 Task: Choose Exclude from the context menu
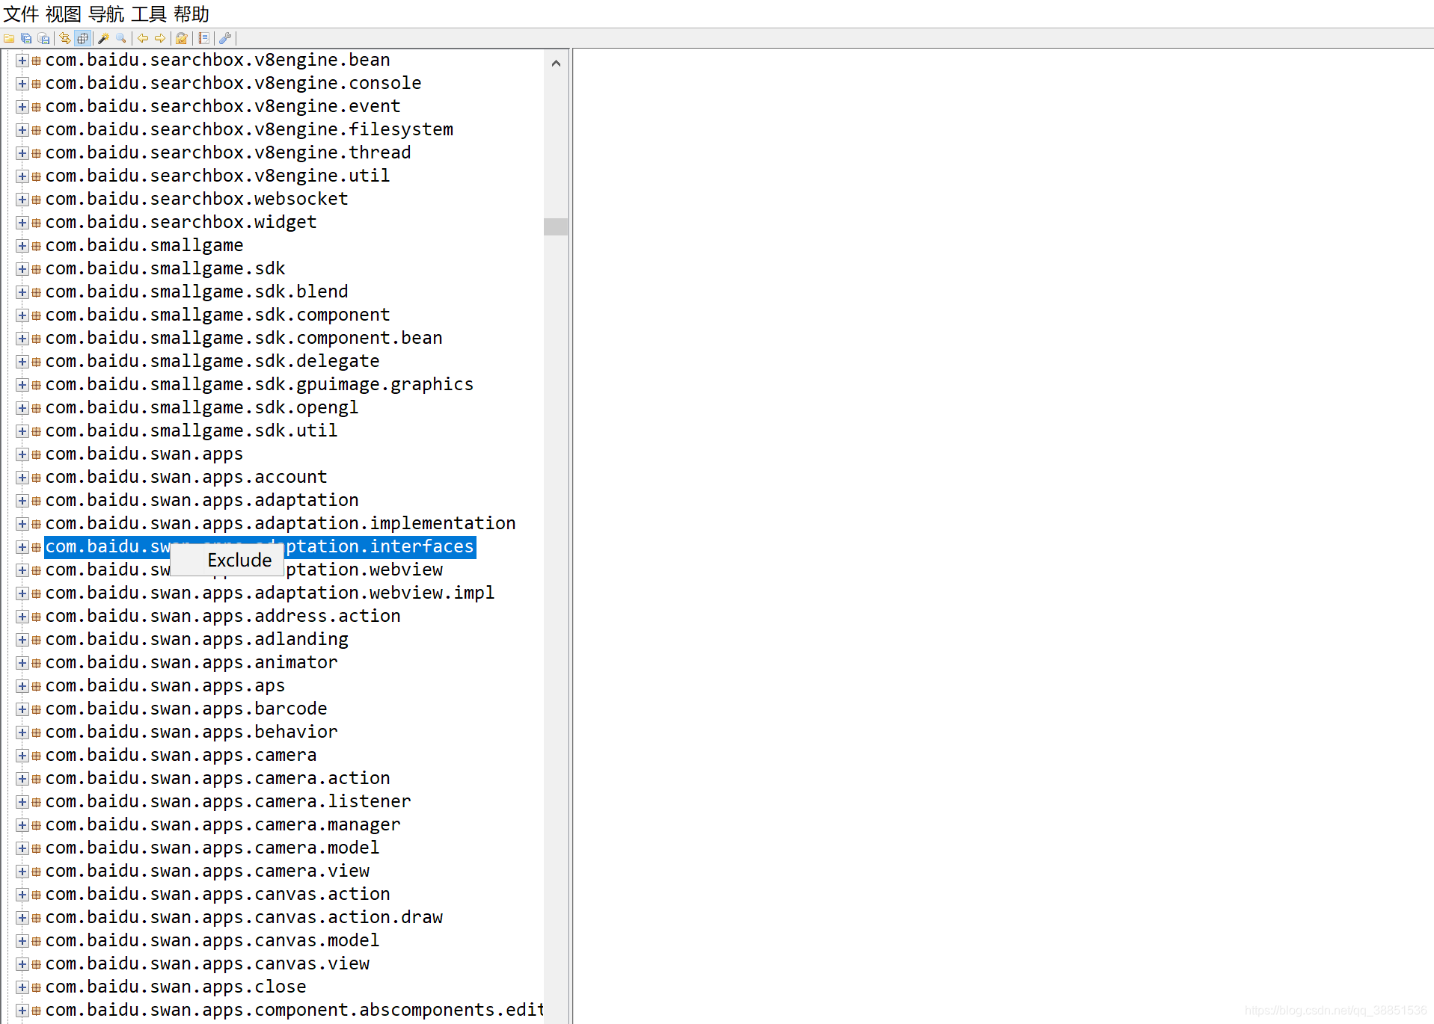[x=227, y=560]
